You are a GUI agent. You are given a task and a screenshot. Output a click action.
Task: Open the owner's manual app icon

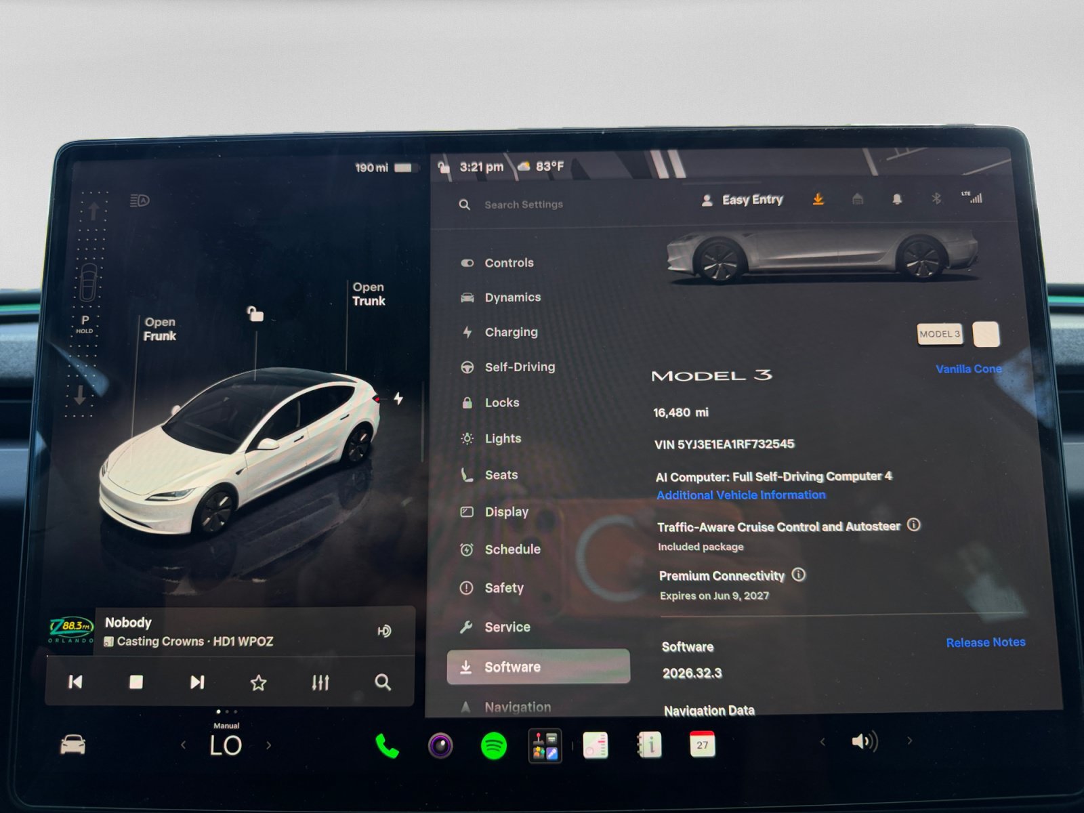pyautogui.click(x=650, y=745)
